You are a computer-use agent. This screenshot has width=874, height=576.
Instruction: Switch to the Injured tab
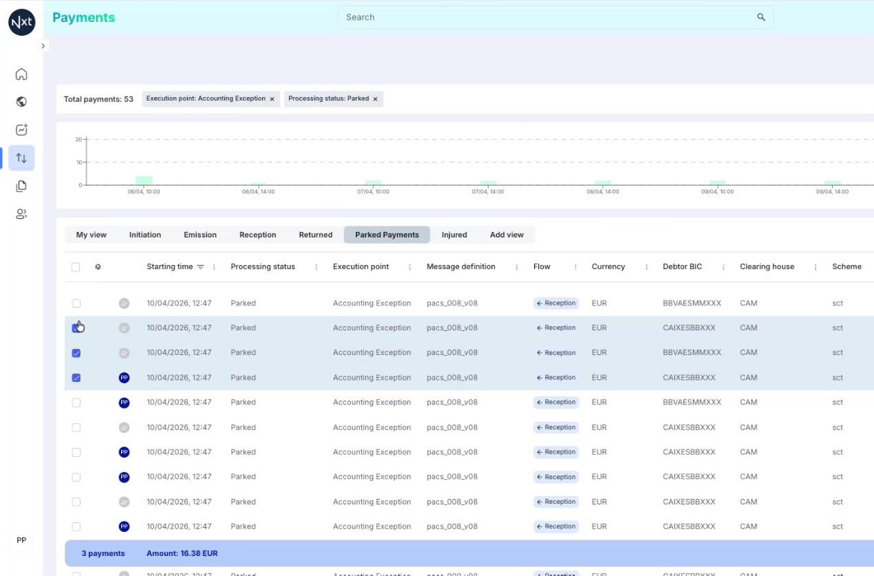click(454, 235)
